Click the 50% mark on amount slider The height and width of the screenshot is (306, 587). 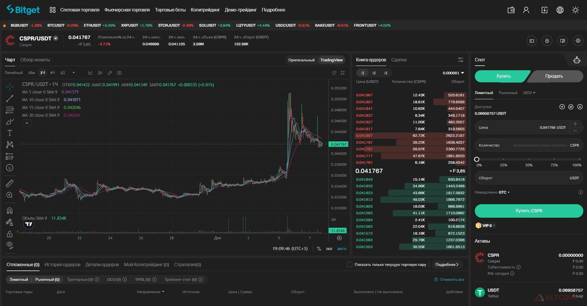click(x=529, y=159)
